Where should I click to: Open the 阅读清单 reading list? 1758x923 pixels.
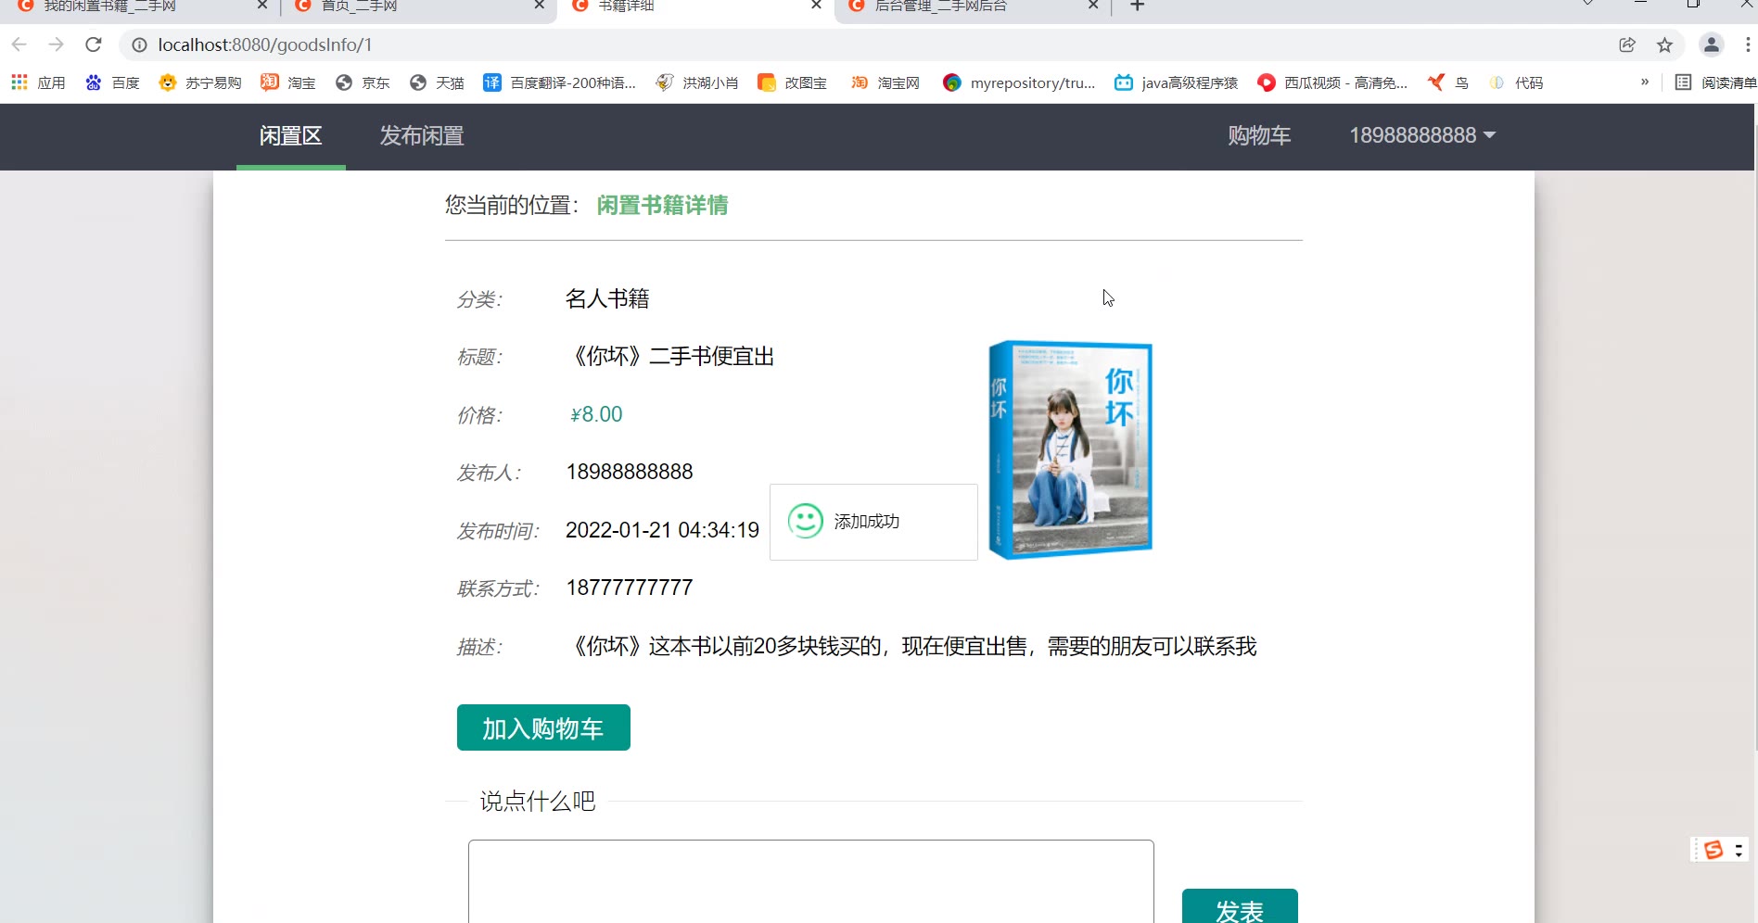1715,82
